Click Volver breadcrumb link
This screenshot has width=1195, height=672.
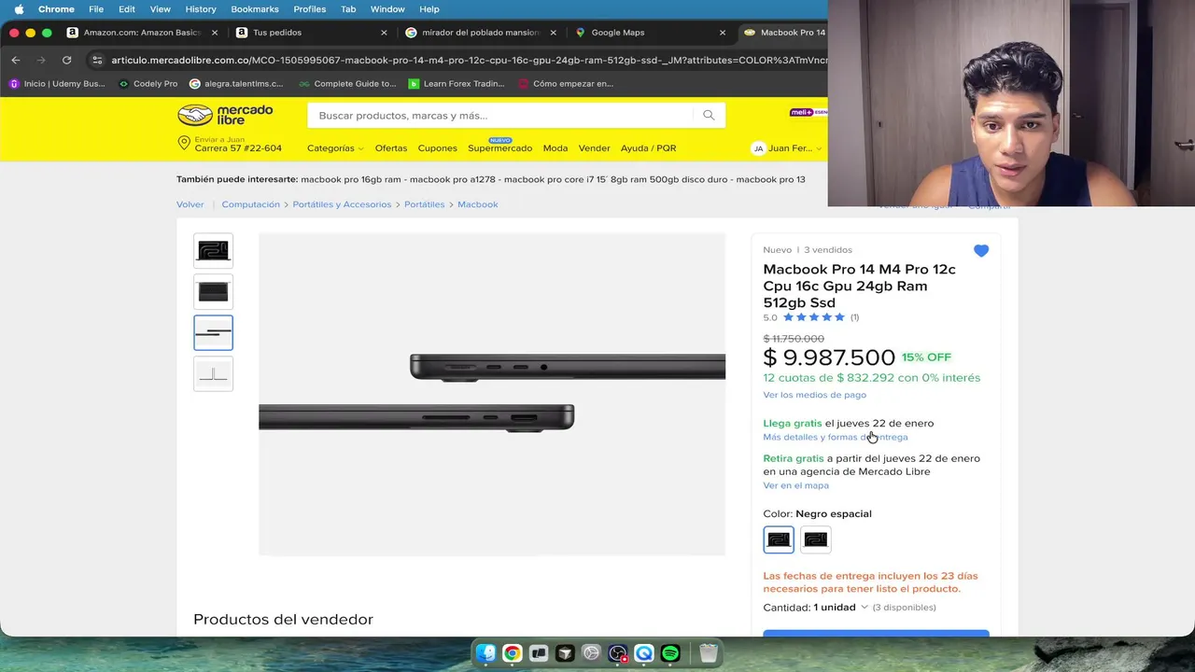pyautogui.click(x=190, y=204)
